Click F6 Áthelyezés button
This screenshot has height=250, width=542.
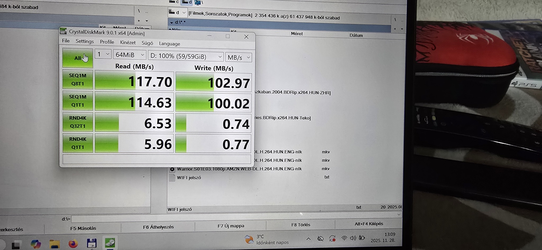(158, 227)
